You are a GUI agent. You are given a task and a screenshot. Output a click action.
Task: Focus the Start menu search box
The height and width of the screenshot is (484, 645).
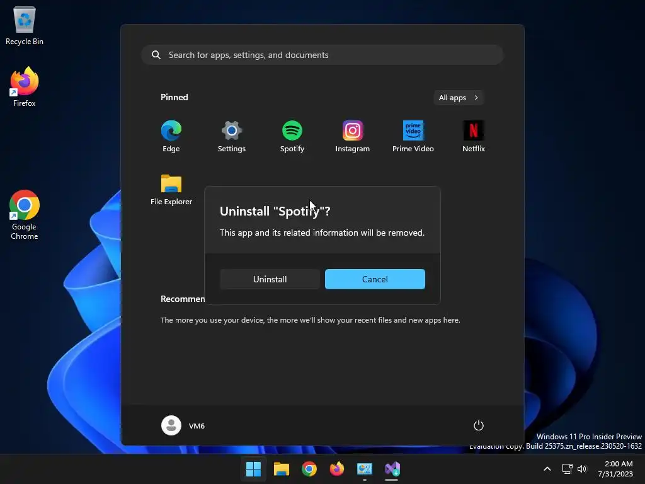(322, 55)
